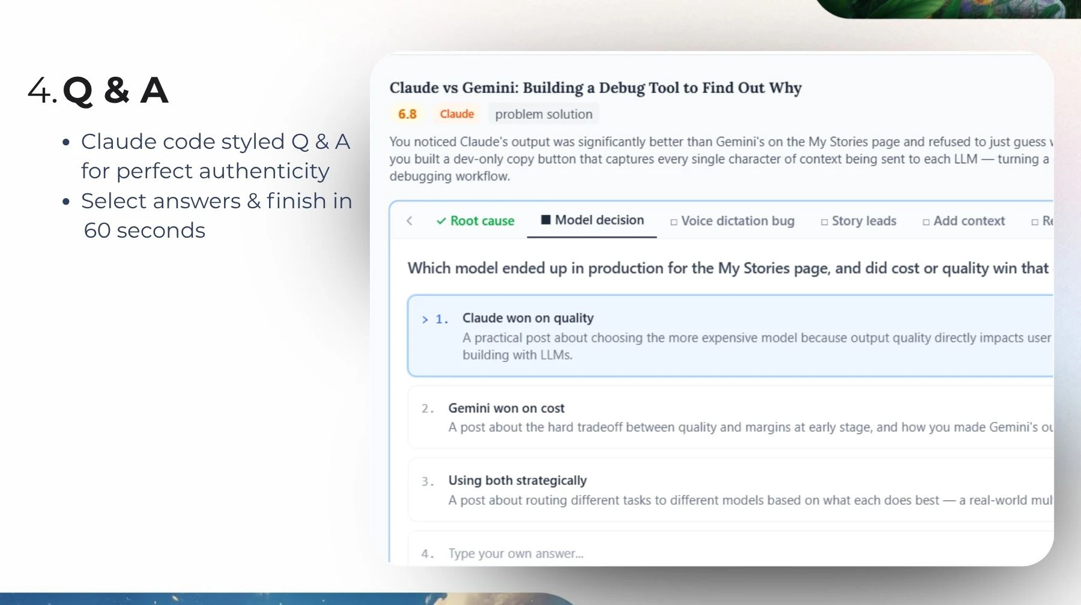Image resolution: width=1081 pixels, height=605 pixels.
Task: Switch to the Add context tab
Action: (x=963, y=221)
